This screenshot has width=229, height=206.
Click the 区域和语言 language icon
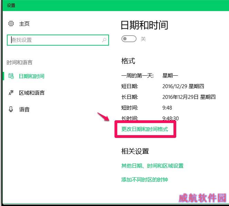tap(11, 93)
